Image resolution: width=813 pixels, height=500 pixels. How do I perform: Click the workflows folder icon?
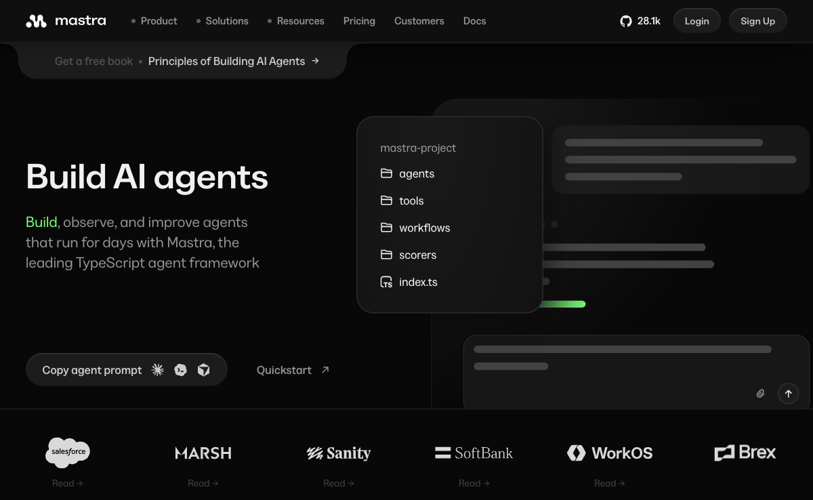[x=386, y=228]
